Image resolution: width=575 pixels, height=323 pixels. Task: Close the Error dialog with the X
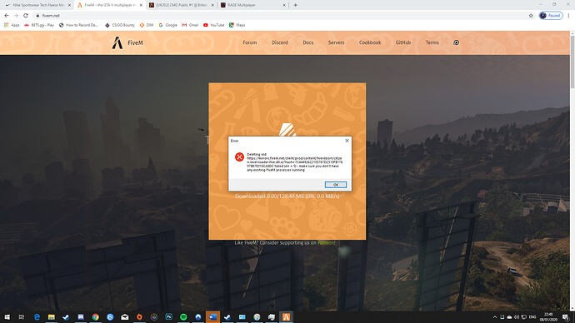(x=347, y=141)
